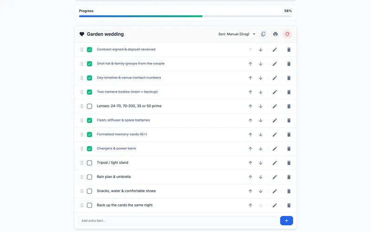371x232 pixels.
Task: Grab drag handle of Tripod / light stand
Action: tap(82, 163)
